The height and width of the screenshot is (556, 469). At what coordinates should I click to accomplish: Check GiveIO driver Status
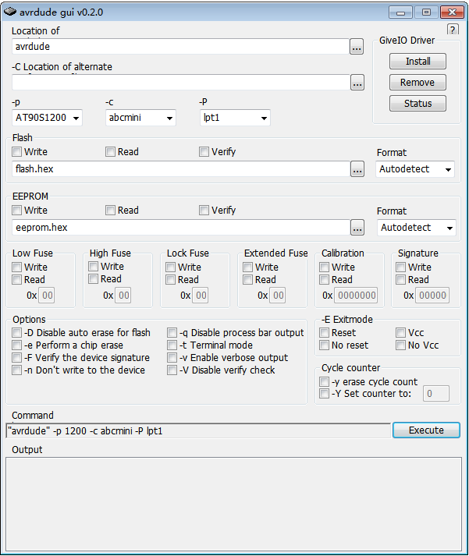(x=417, y=103)
